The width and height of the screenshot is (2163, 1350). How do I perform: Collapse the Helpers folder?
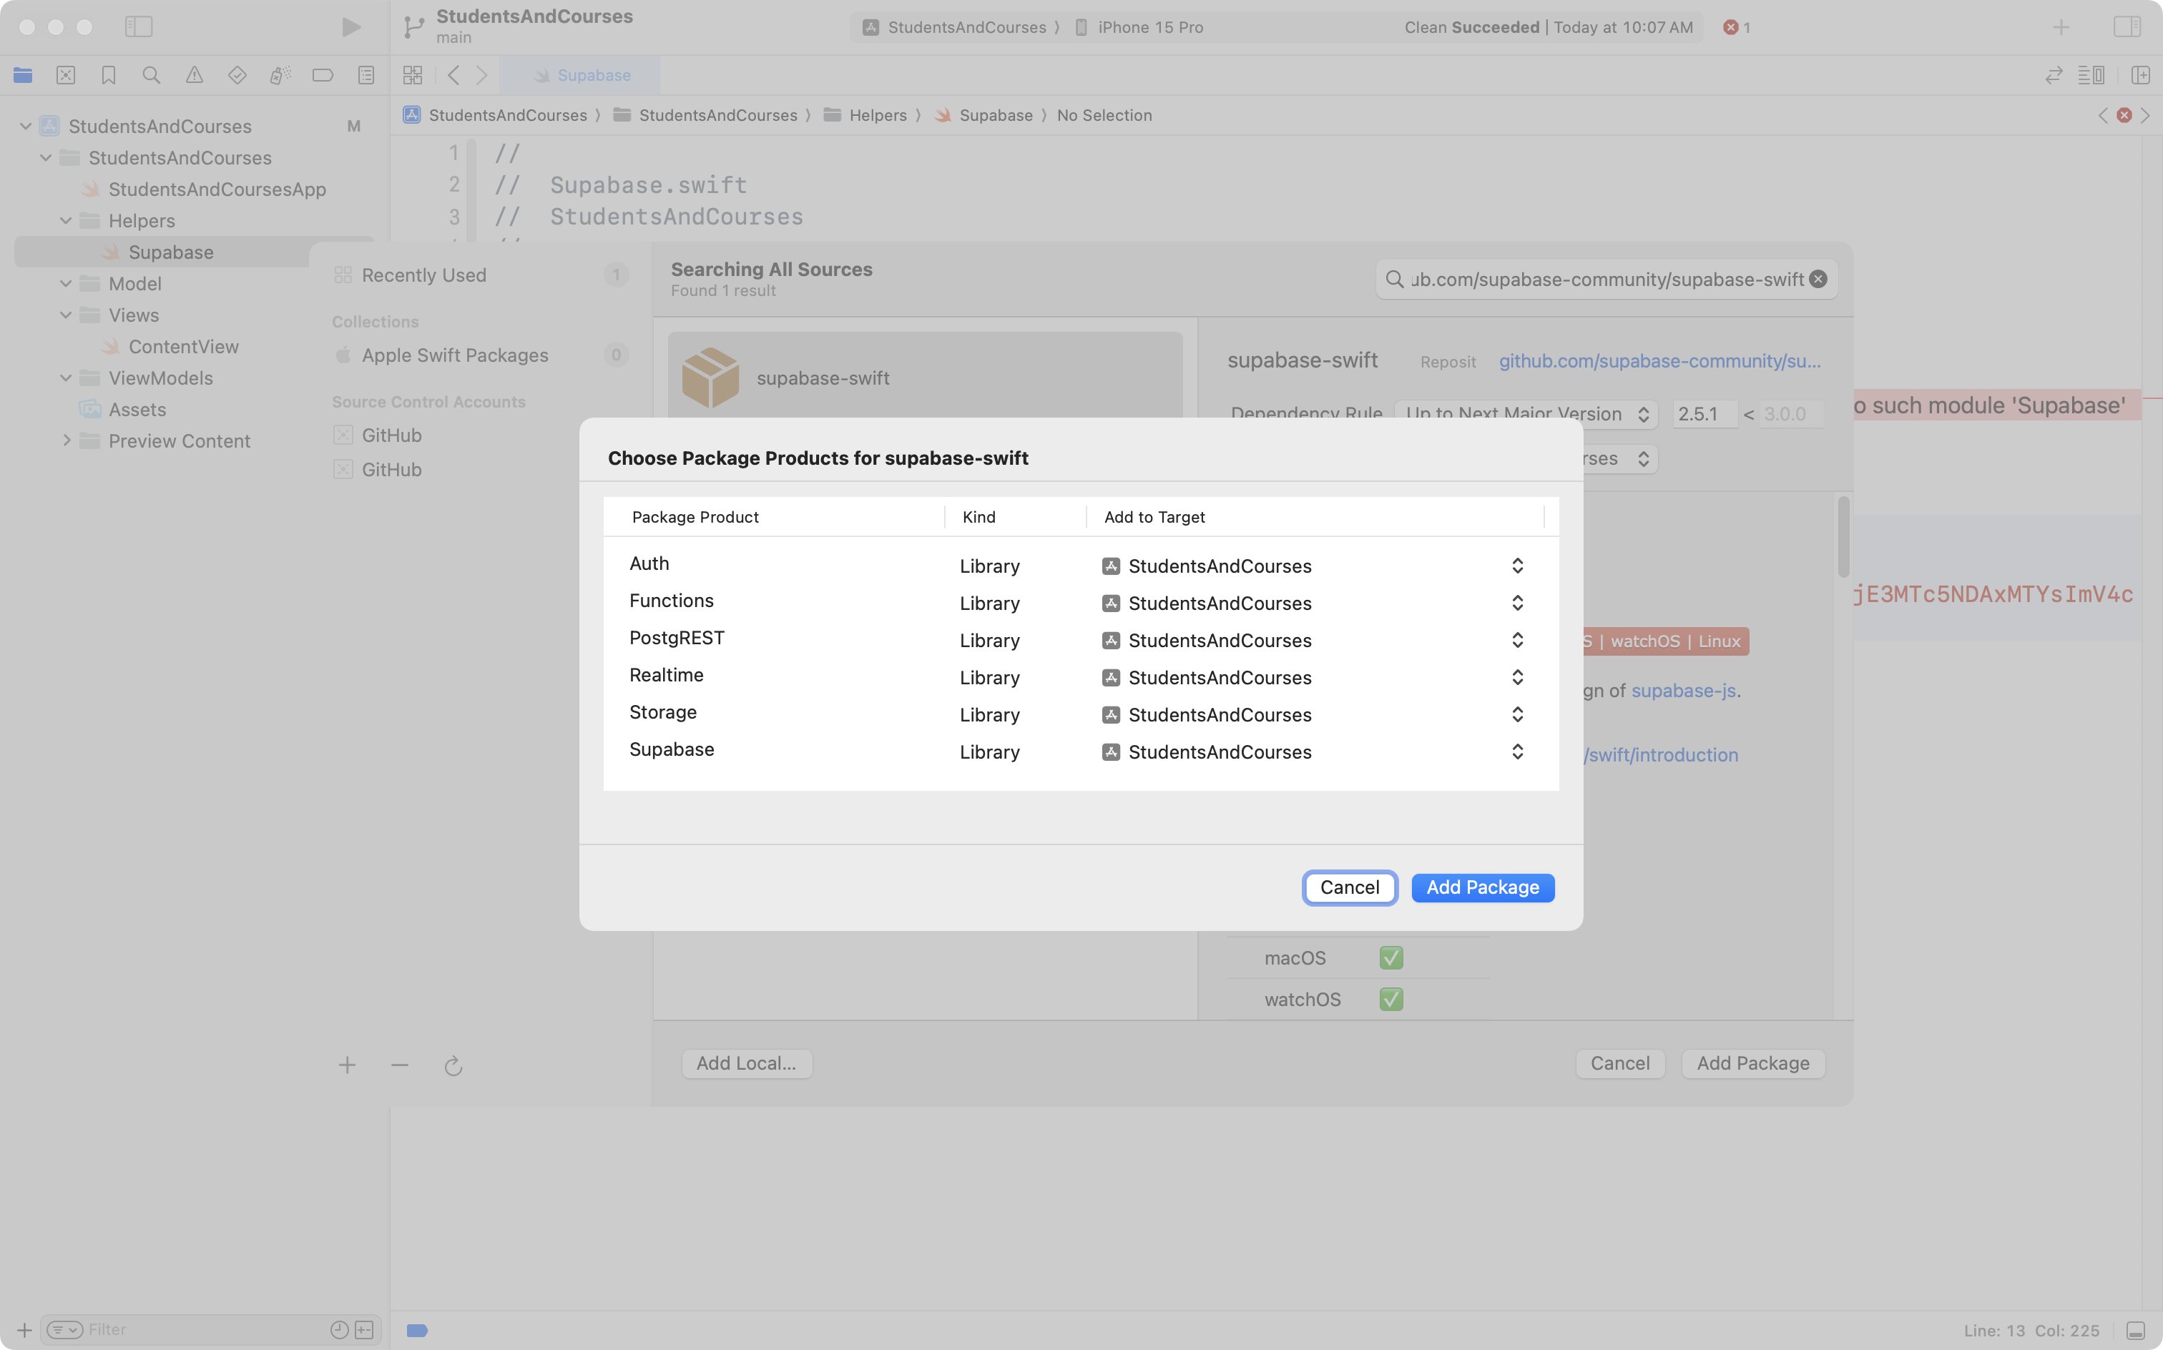point(65,220)
